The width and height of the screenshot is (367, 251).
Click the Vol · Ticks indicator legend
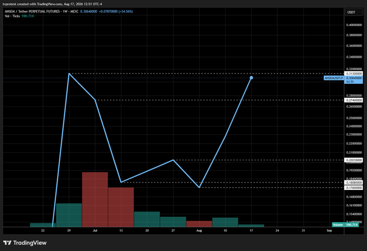[12, 16]
